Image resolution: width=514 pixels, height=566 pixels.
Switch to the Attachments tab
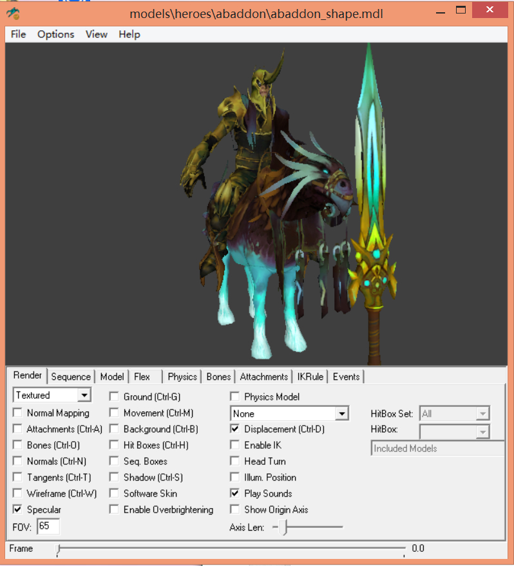click(x=264, y=377)
